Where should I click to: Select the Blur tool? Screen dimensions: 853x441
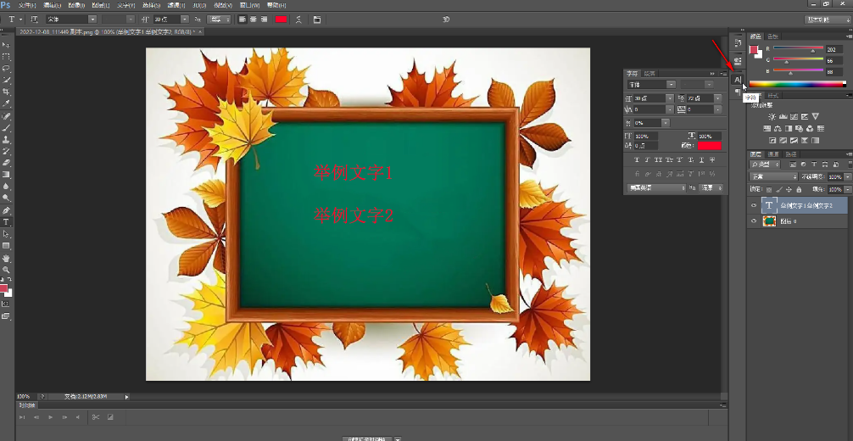tap(6, 187)
